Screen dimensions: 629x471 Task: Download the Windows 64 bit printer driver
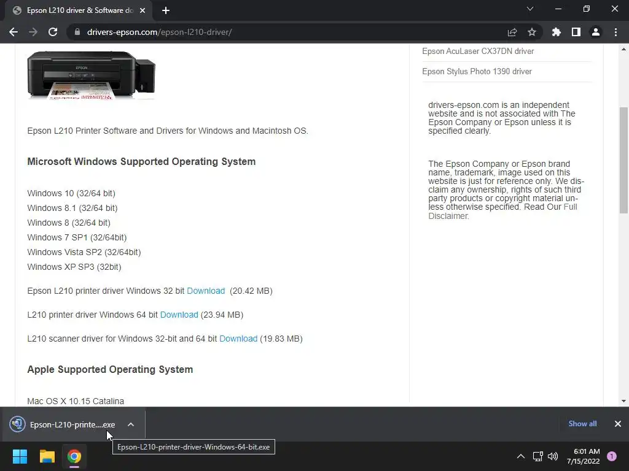[x=179, y=315]
